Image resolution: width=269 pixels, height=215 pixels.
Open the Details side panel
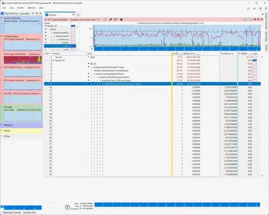tap(266, 47)
